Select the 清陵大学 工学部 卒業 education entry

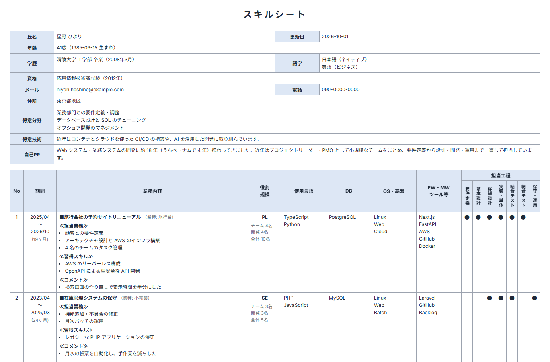[x=95, y=60]
